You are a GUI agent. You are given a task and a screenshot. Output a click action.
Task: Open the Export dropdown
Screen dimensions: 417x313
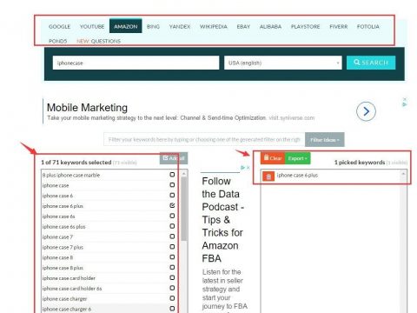[298, 158]
